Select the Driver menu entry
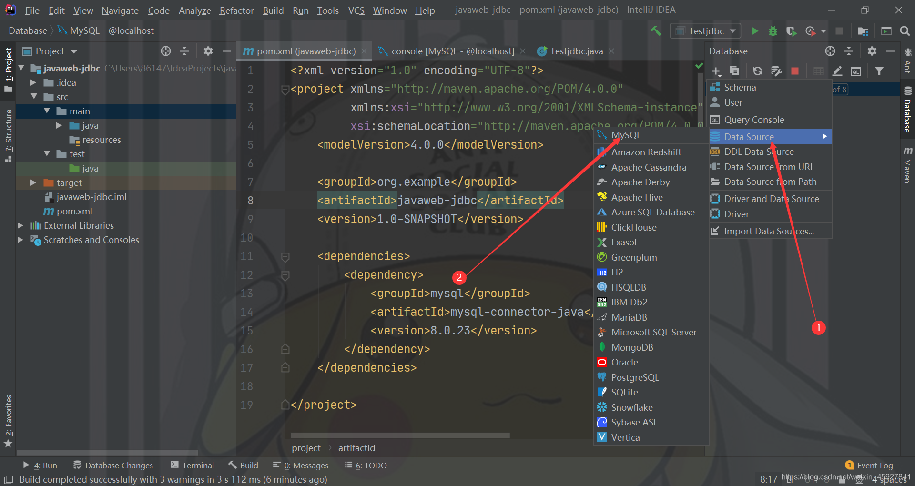Viewport: 915px width, 486px height. 770,214
